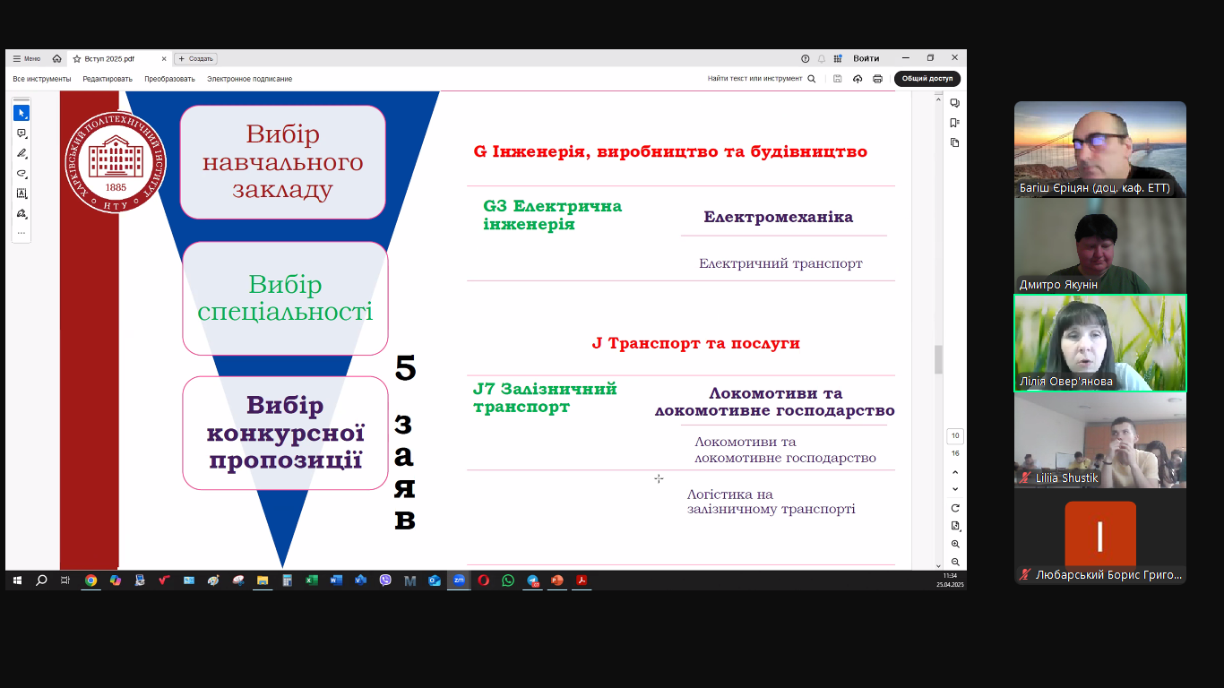Click the document vertical scrollbar thumb

click(x=939, y=358)
